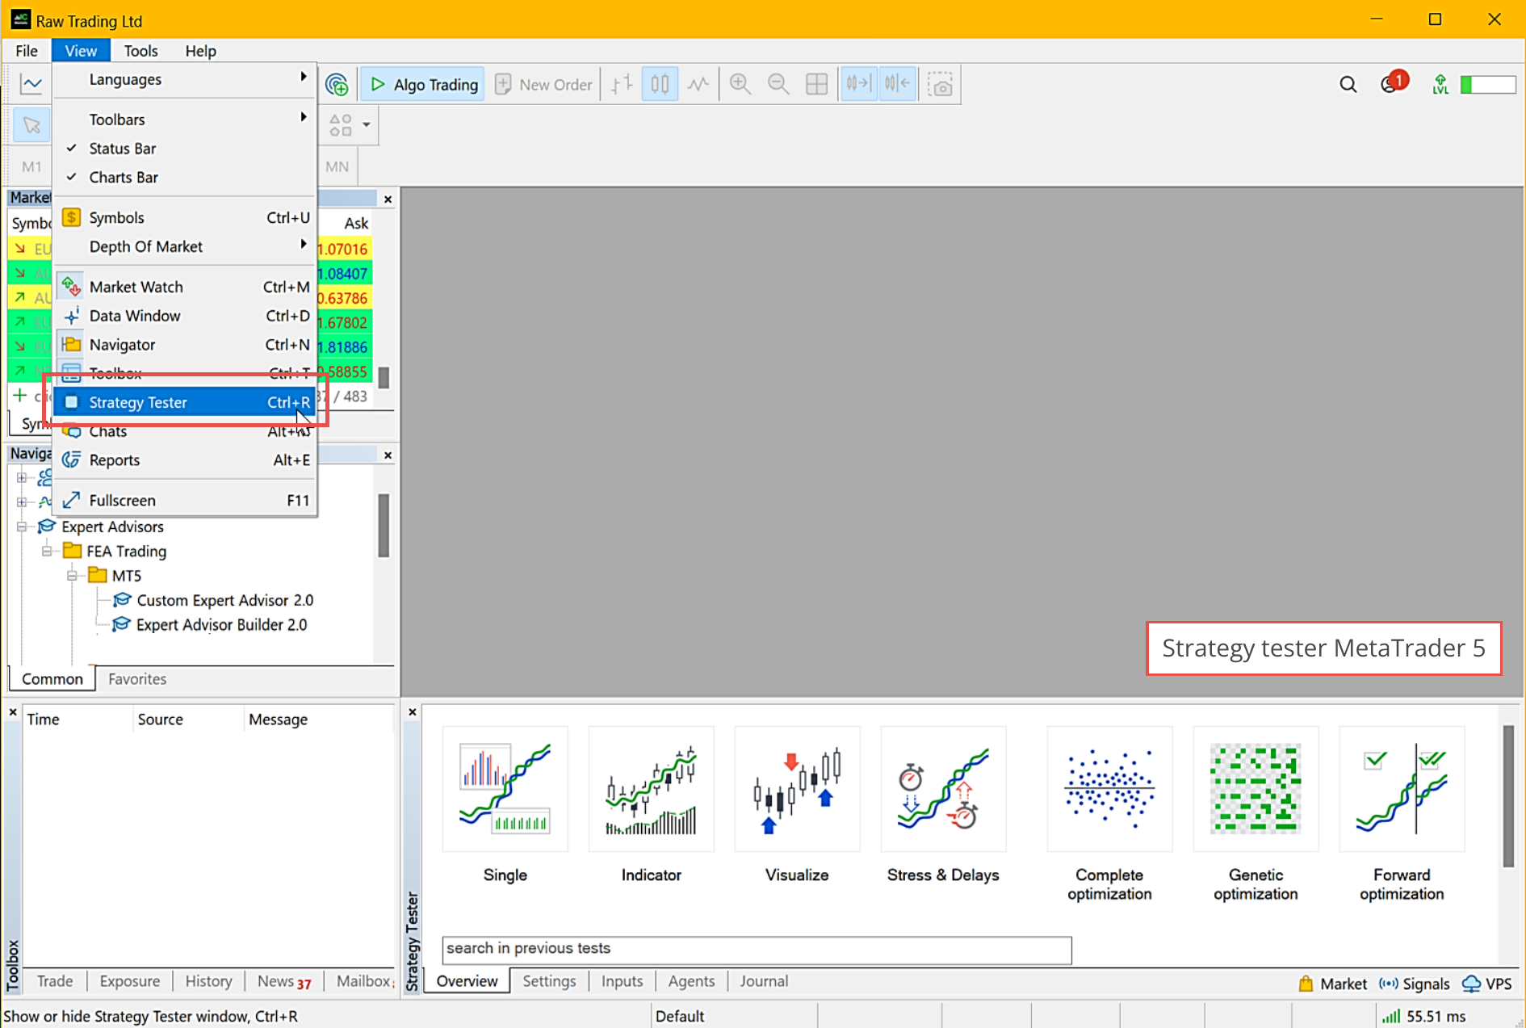
Task: Switch to Settings tab in Strategy Tester
Action: 549,981
